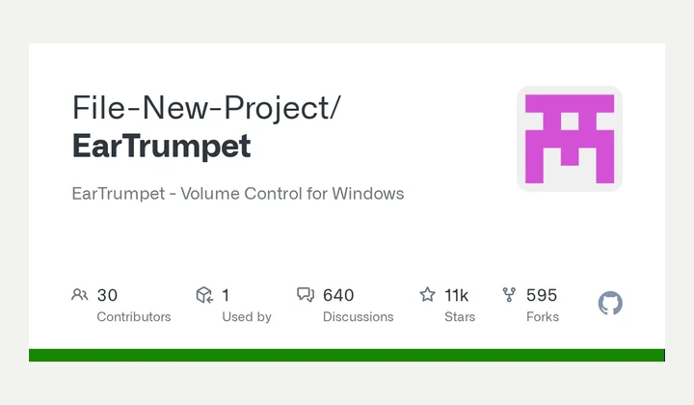
Task: Click the Contributors label
Action: 134,317
